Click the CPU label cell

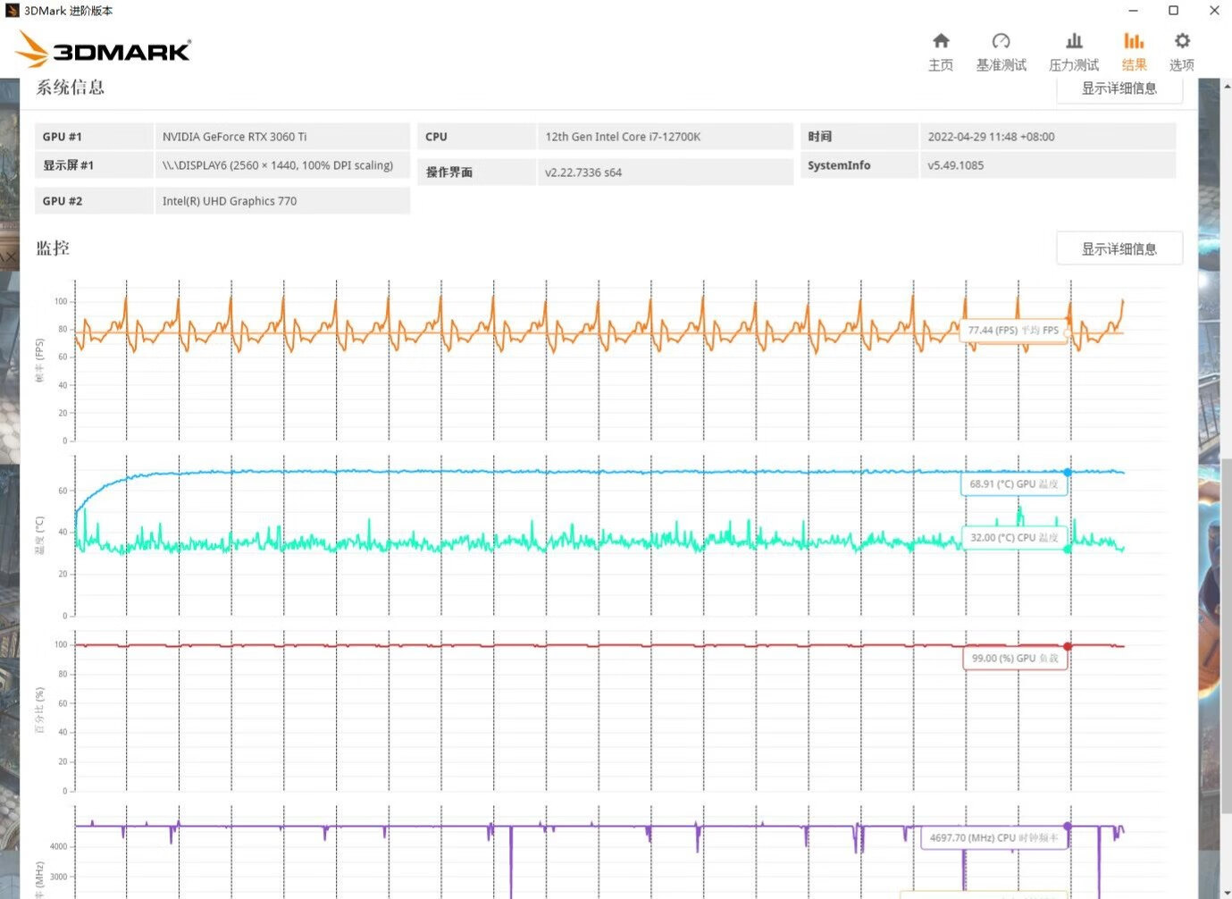click(476, 137)
